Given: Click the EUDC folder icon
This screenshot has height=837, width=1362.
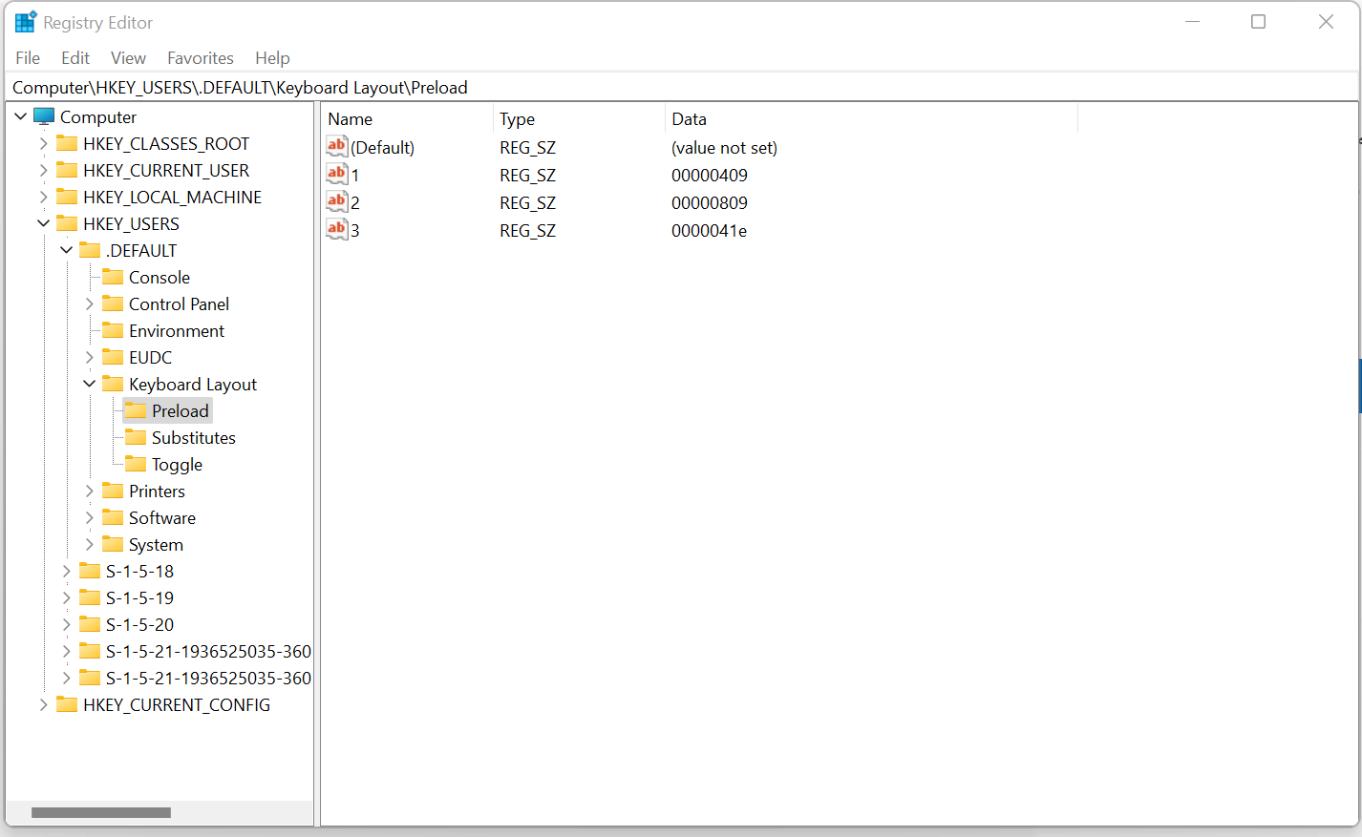Looking at the screenshot, I should [x=113, y=357].
